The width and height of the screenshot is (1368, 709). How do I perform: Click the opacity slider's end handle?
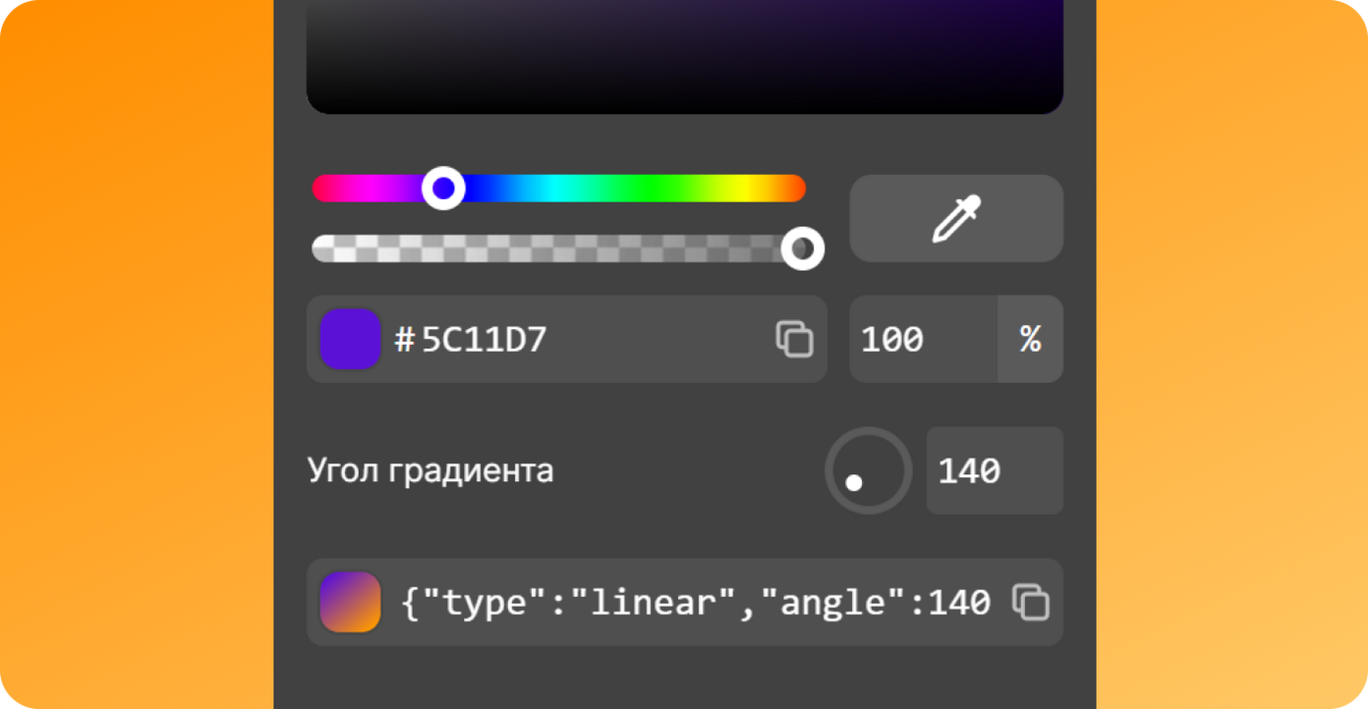click(803, 248)
